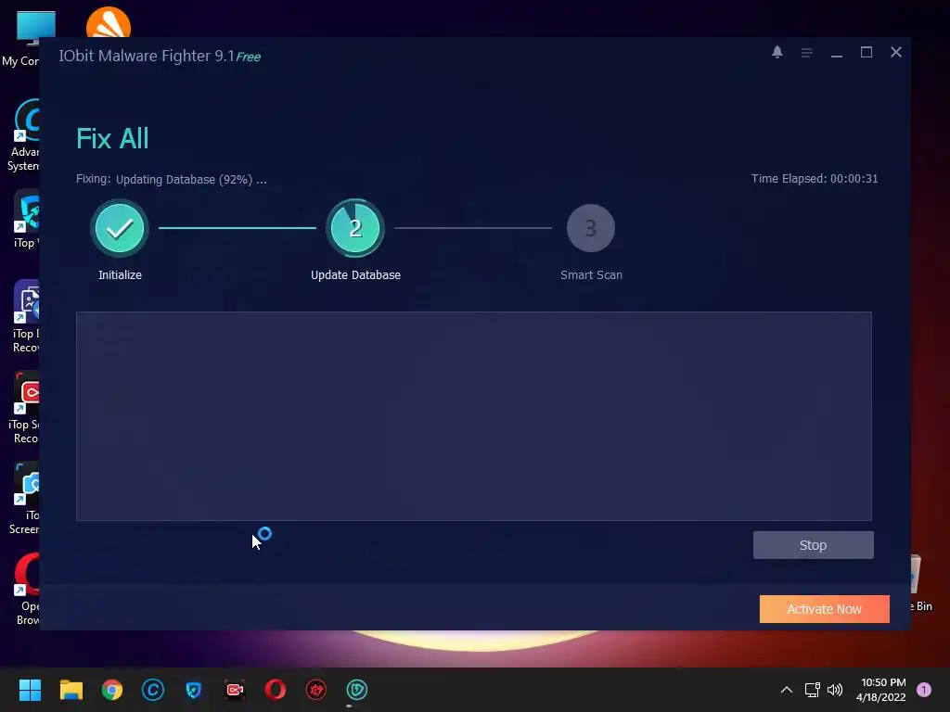950x712 pixels.
Task: Open iTop Screen Recorder taskbar icon
Action: coord(235,690)
